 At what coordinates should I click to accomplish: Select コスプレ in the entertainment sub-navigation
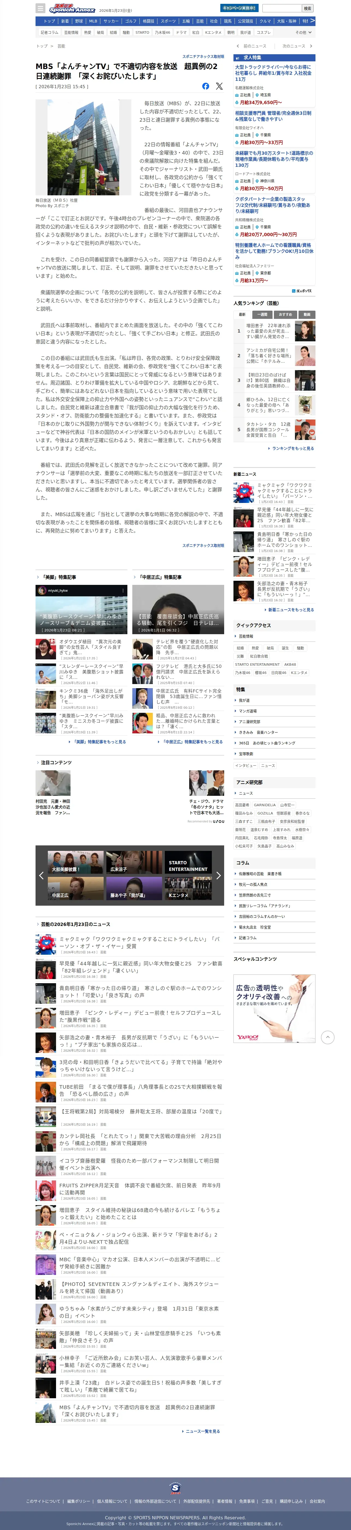pyautogui.click(x=263, y=33)
